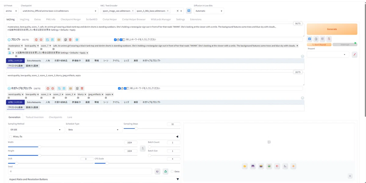Open the Checkpoint dropdown
This screenshot has width=366, height=183.
(59, 11)
